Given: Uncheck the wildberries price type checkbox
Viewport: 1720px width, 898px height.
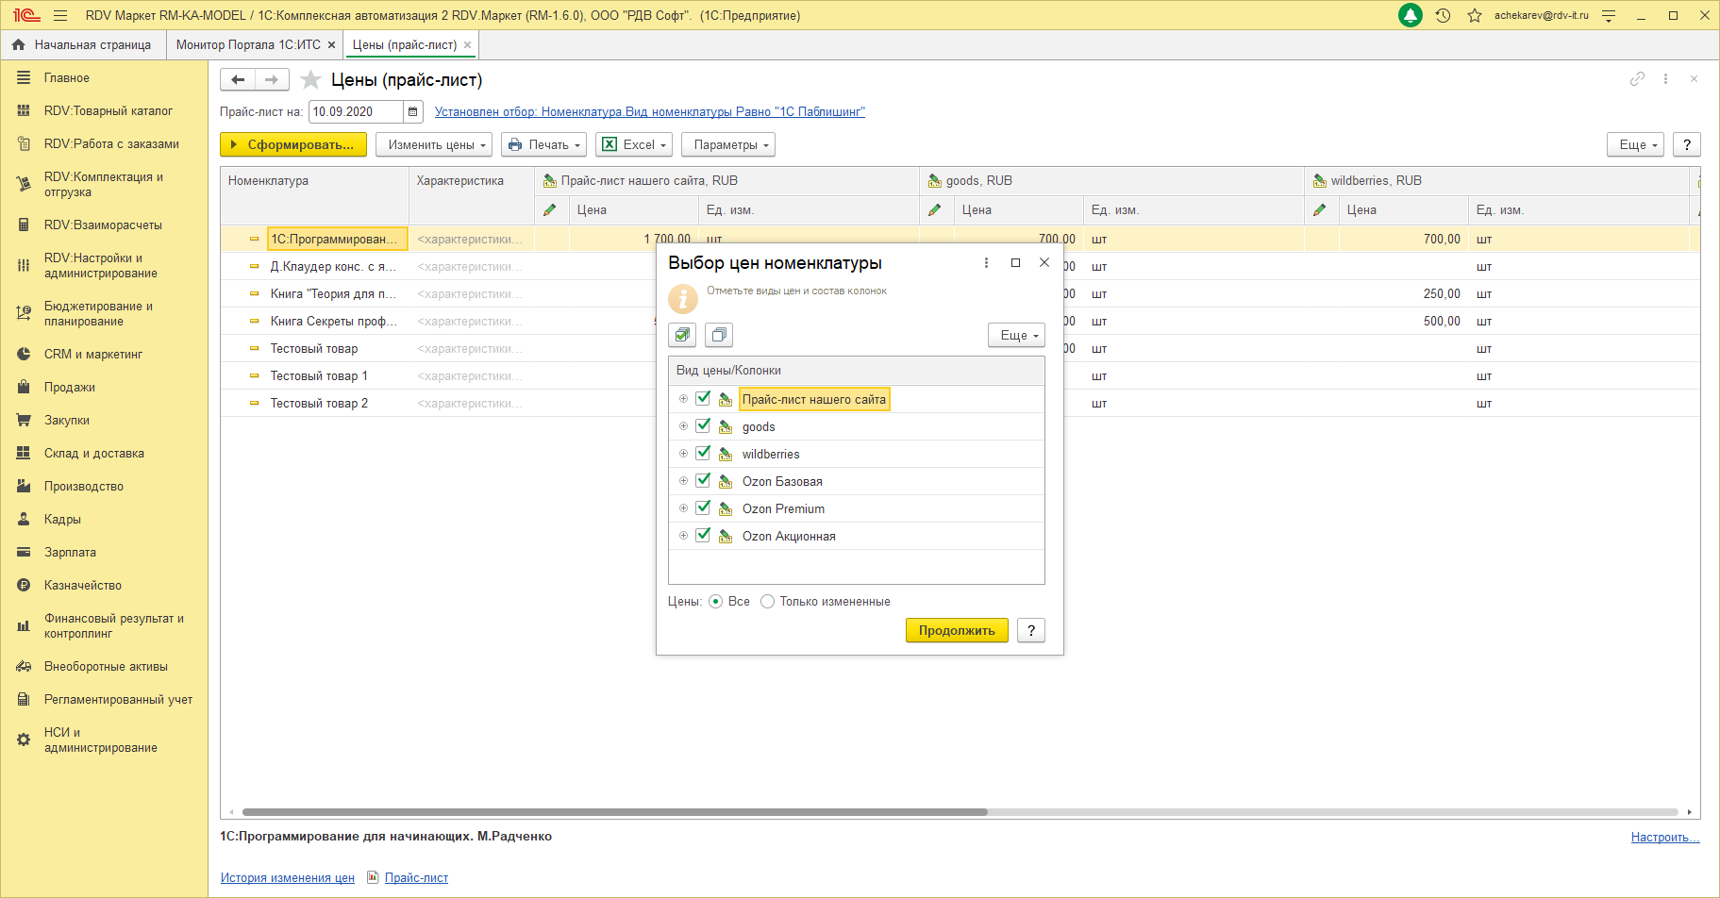Looking at the screenshot, I should click(703, 454).
